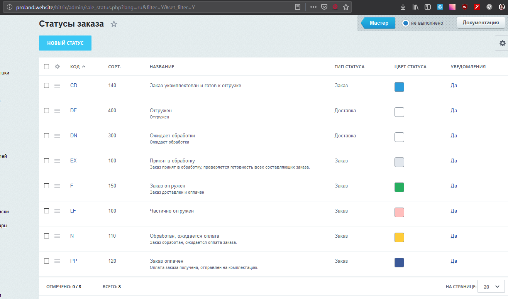Click the НОВЫЙ СТАТУС button

65,43
